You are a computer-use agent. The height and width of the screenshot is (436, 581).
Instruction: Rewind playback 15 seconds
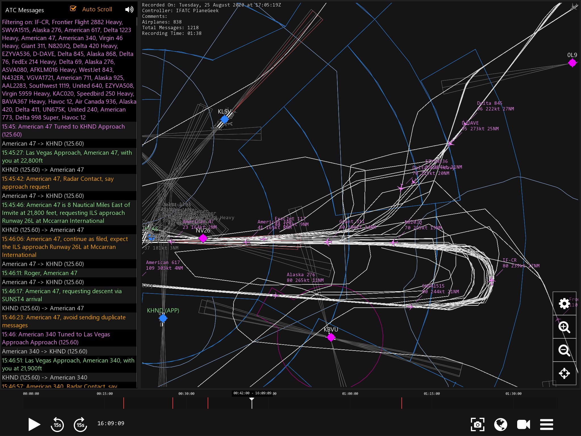tap(57, 425)
